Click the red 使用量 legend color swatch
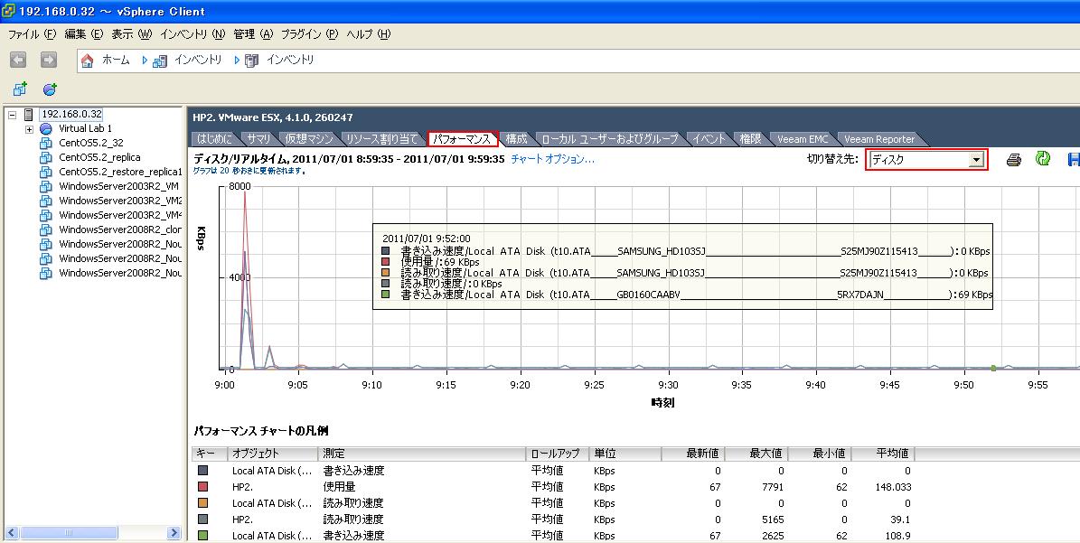Viewport: 1080px width, 543px height. [202, 487]
